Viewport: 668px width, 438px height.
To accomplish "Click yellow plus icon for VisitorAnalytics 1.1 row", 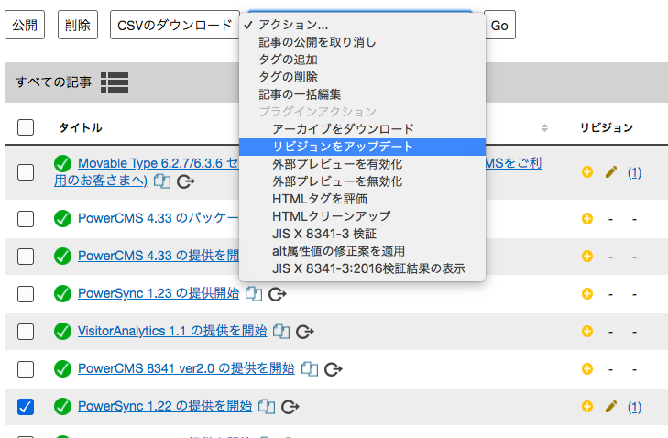I will click(x=587, y=331).
